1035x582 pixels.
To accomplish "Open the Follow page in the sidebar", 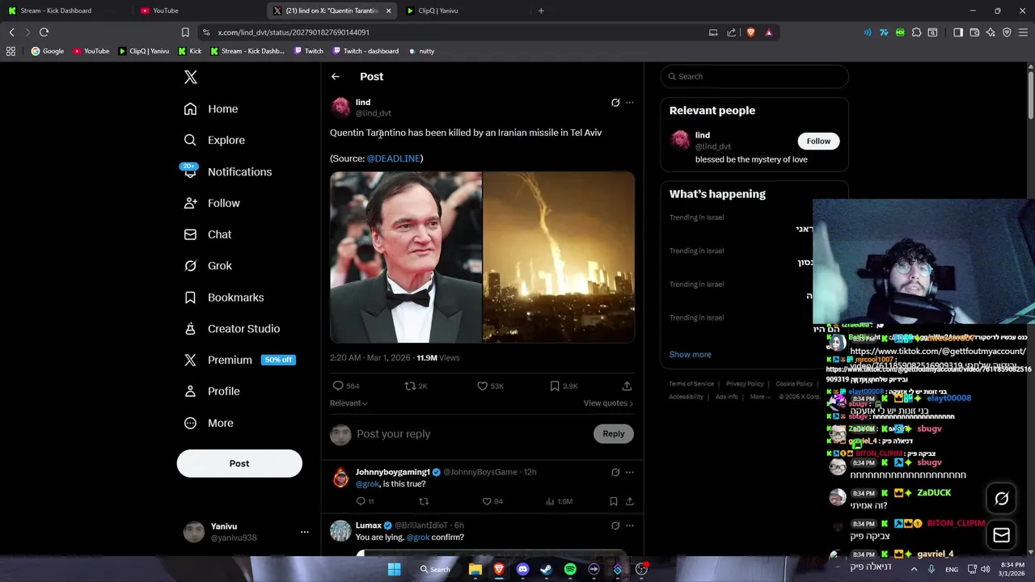I will click(212, 203).
